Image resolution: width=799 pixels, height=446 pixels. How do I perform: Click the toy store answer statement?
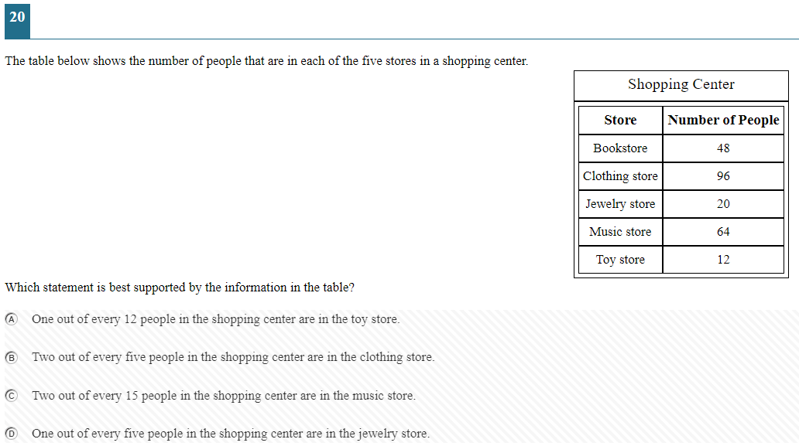(215, 319)
